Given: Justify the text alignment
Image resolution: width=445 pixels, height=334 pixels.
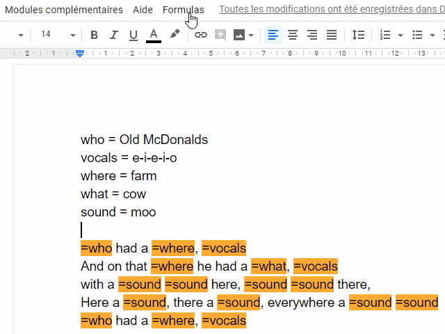Looking at the screenshot, I should (x=332, y=35).
